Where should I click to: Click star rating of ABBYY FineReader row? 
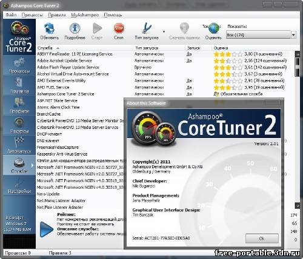click(x=228, y=54)
